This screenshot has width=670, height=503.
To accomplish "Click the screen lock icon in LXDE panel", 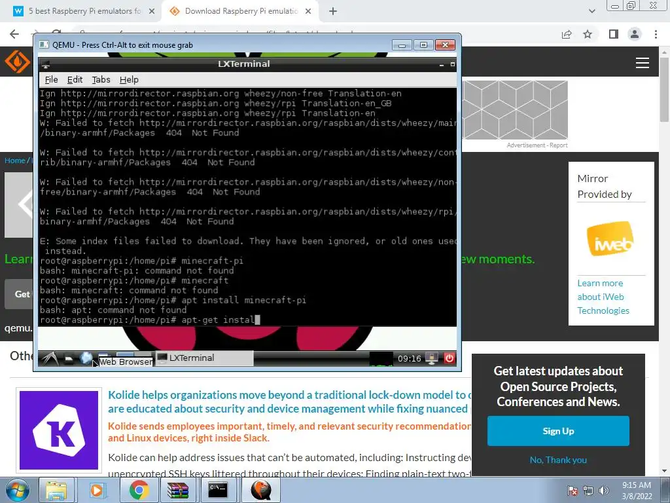I will 432,359.
